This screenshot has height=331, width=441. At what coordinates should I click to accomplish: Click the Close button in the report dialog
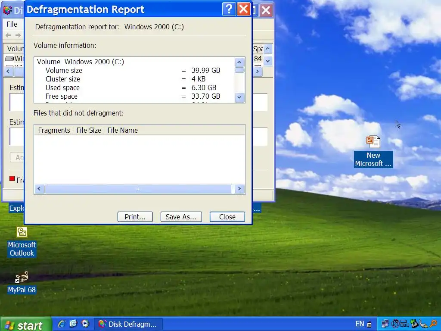coord(227,217)
